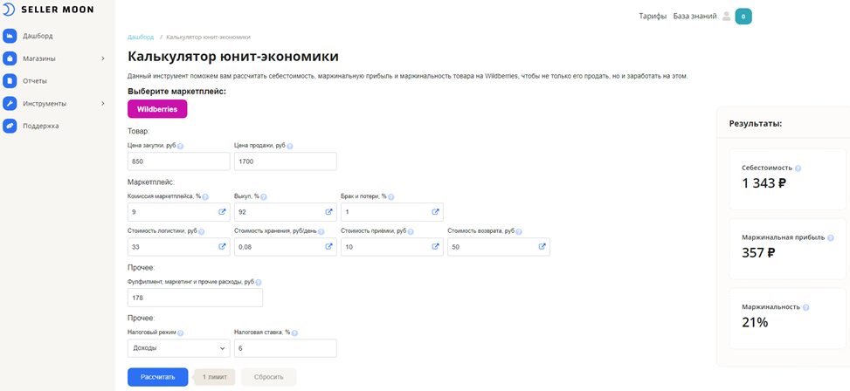Focus the Стоимость приёмки input showing 10
Viewport: 850px width, 391px height.
click(x=392, y=247)
